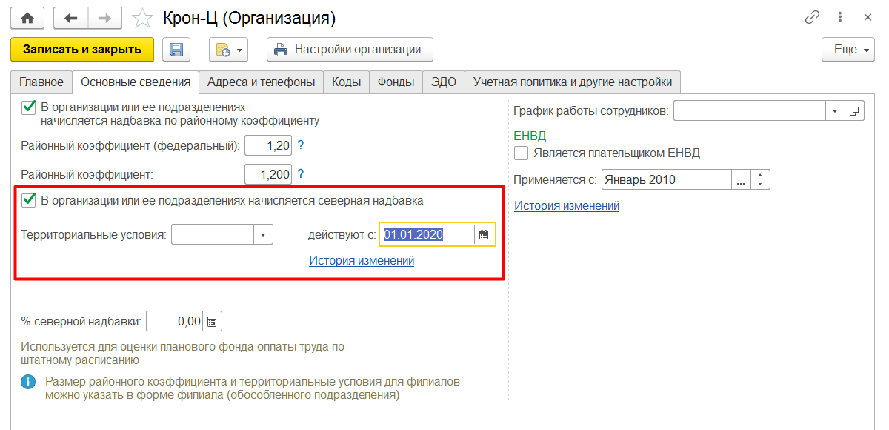Open История изменений link under ЕНВД
The width and height of the screenshot is (889, 430).
(x=567, y=206)
